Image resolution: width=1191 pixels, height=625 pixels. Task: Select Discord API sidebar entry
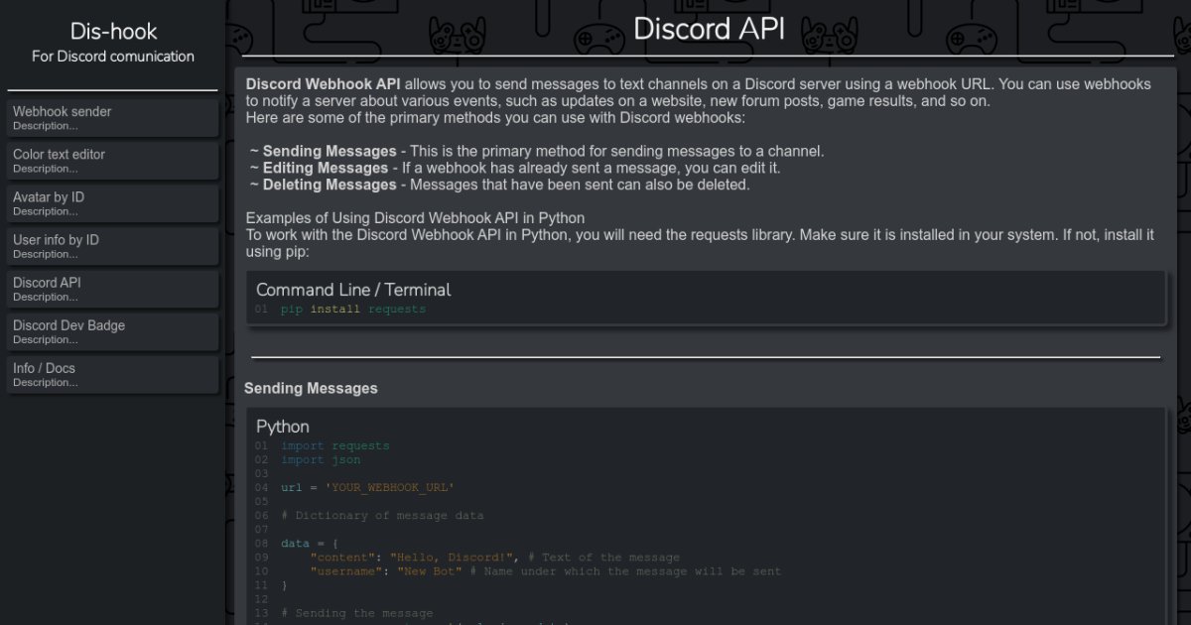tap(112, 289)
